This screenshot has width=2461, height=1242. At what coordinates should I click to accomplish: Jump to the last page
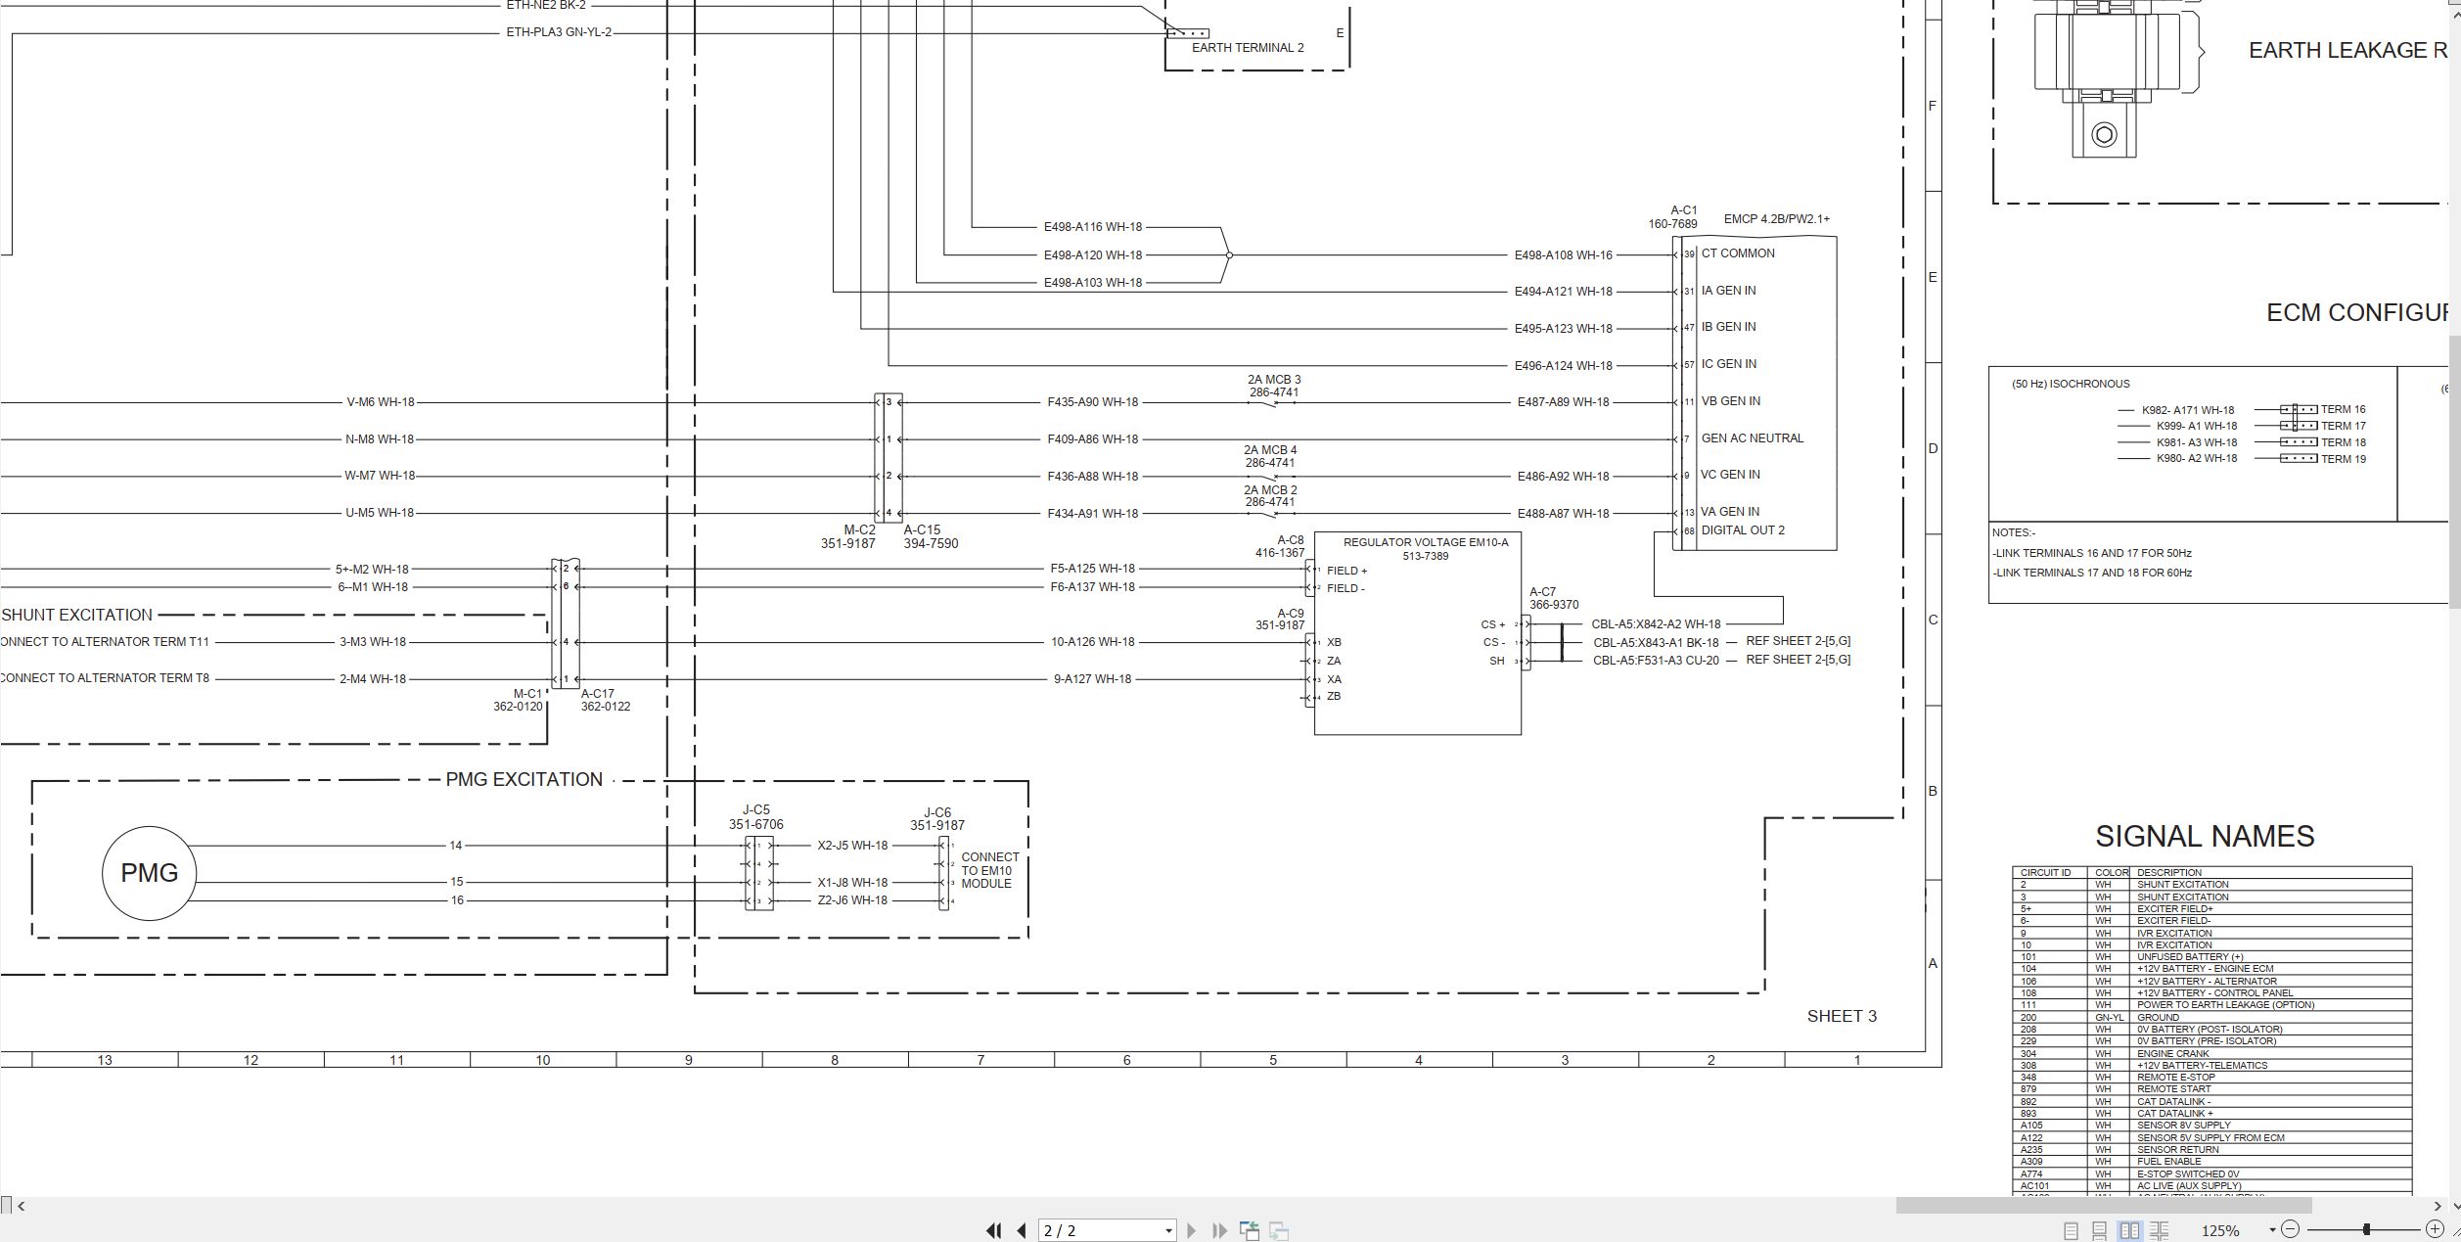pyautogui.click(x=1219, y=1230)
